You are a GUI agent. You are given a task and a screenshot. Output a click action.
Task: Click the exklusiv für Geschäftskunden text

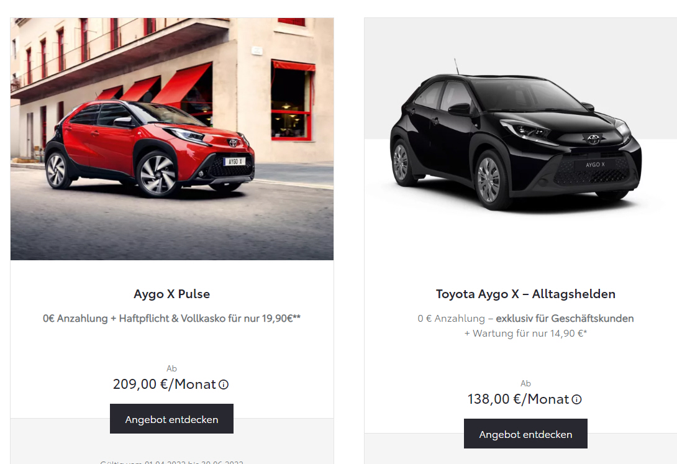click(x=565, y=319)
